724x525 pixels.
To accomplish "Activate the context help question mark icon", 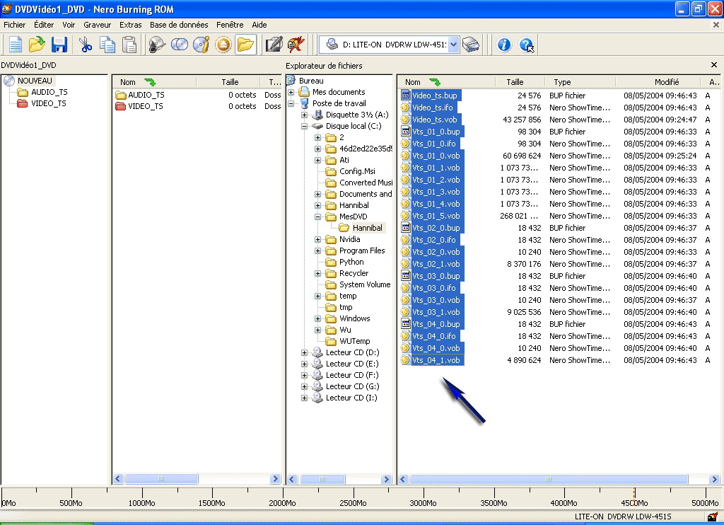I will (526, 45).
